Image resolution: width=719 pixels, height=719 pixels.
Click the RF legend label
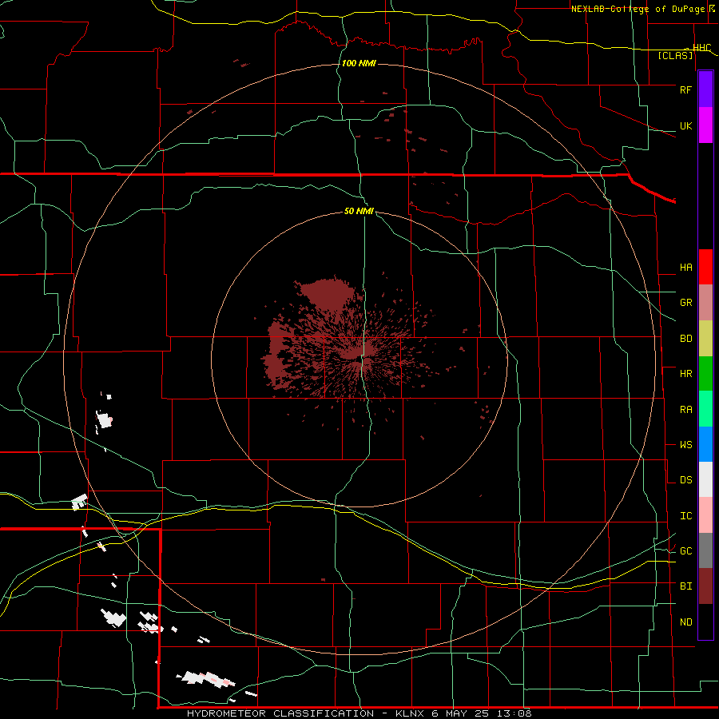[x=685, y=89]
